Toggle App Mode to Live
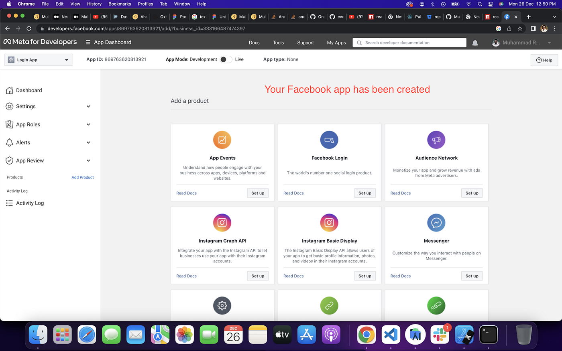Screen dimensions: 562x351 point(226,59)
